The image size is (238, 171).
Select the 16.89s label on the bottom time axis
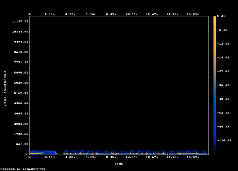[193, 157]
